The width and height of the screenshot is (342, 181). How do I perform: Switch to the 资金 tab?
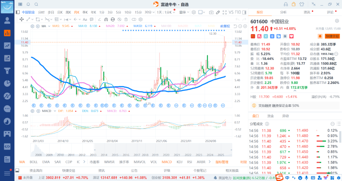coord(270,116)
